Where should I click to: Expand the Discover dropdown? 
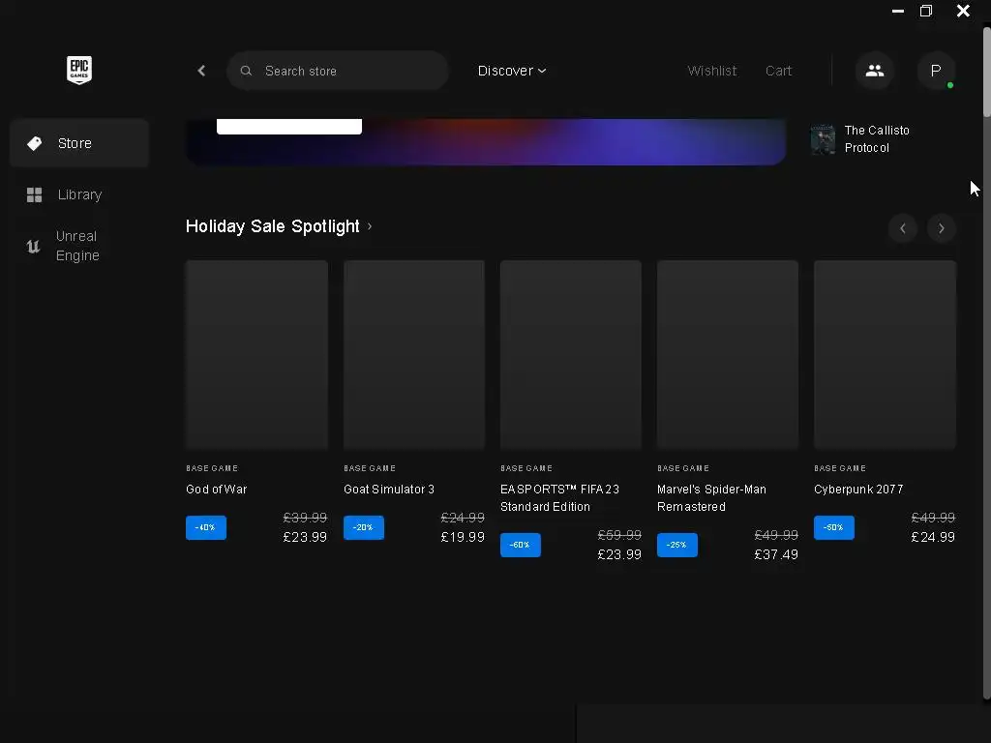click(x=512, y=71)
